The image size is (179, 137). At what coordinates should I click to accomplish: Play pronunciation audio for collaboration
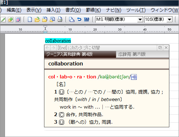134,77
